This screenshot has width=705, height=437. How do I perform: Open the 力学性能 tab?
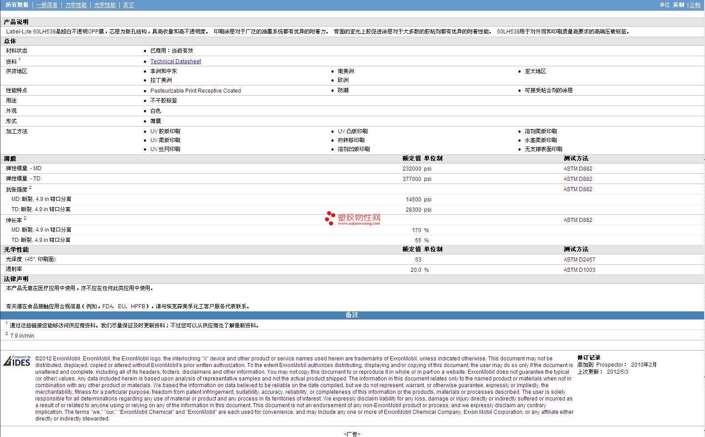coord(76,5)
